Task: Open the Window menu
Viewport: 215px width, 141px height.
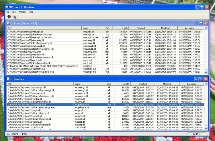Action: pos(22,12)
